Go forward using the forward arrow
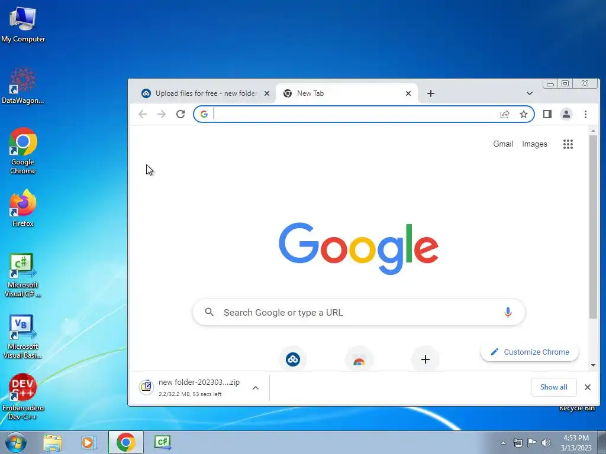The height and width of the screenshot is (454, 606). pos(162,114)
